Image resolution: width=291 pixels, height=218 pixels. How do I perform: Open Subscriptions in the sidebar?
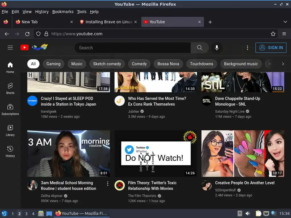point(10,110)
